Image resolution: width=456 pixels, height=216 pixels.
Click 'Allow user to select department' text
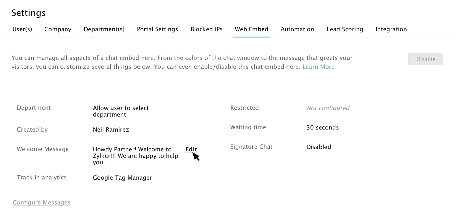click(x=121, y=111)
